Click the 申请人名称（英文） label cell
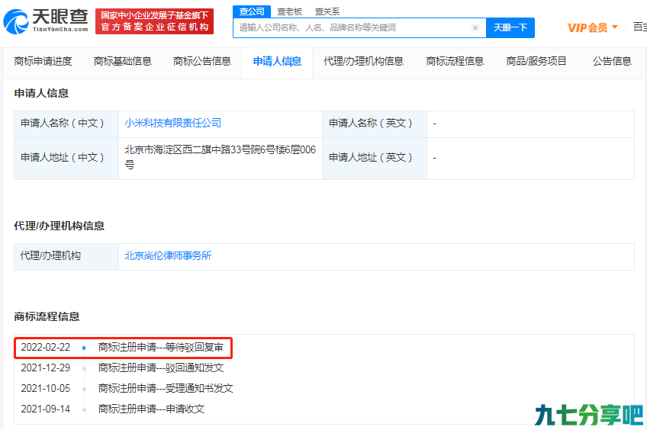 pyautogui.click(x=375, y=123)
